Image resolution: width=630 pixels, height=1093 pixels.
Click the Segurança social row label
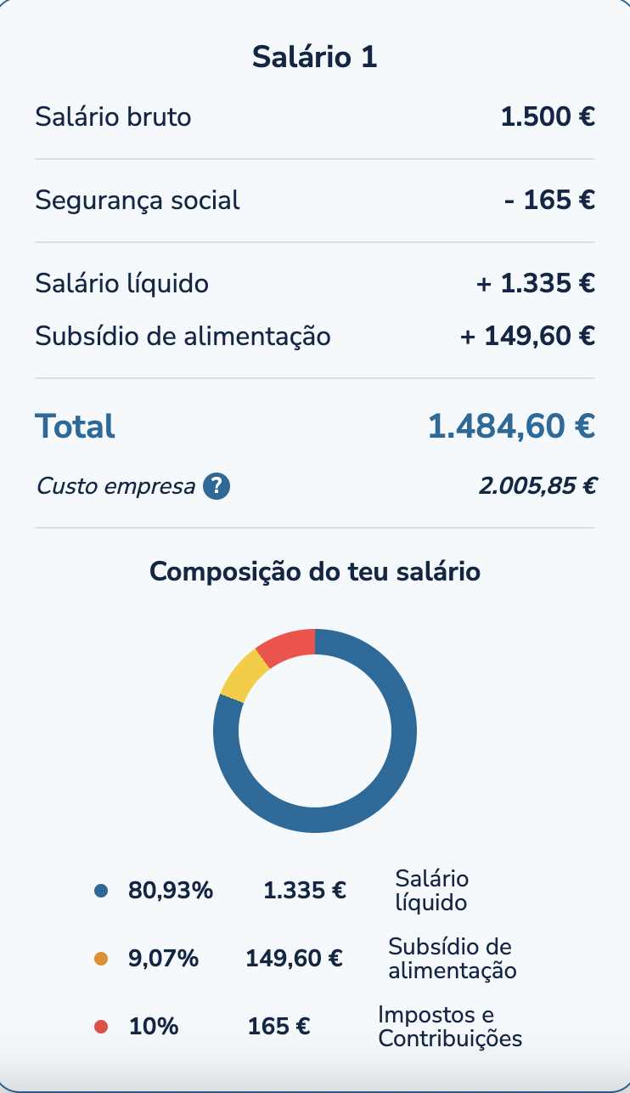pyautogui.click(x=138, y=201)
